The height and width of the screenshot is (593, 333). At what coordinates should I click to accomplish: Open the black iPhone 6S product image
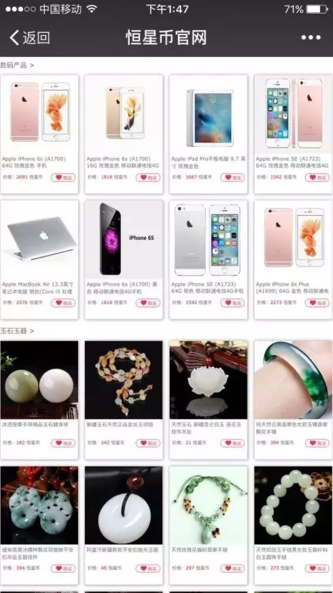(124, 239)
